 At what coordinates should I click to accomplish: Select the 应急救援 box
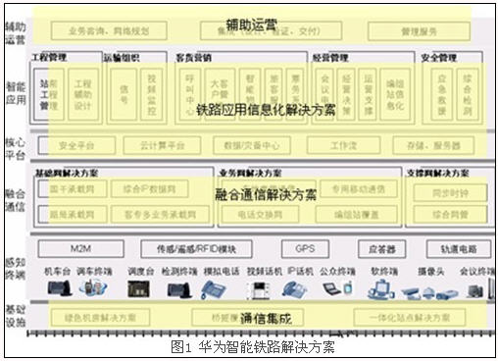point(442,94)
